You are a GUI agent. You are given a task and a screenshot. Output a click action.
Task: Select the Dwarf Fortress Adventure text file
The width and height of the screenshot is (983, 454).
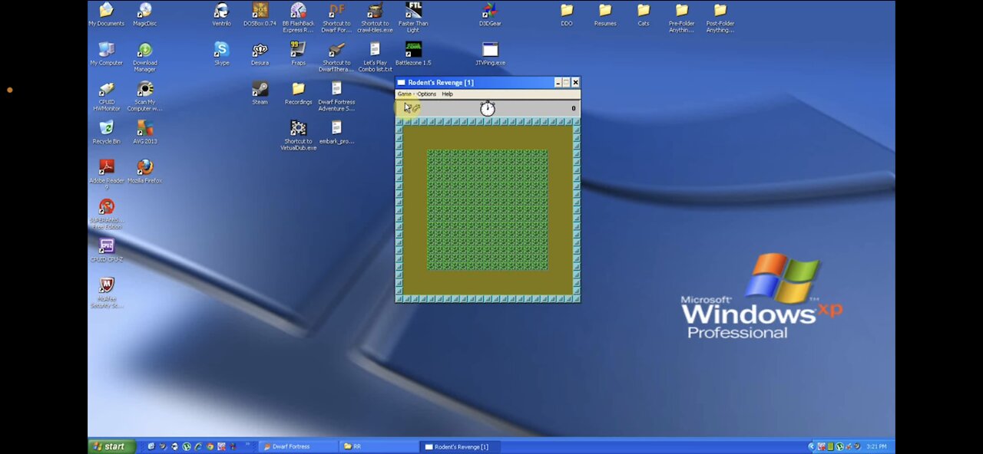pos(336,96)
